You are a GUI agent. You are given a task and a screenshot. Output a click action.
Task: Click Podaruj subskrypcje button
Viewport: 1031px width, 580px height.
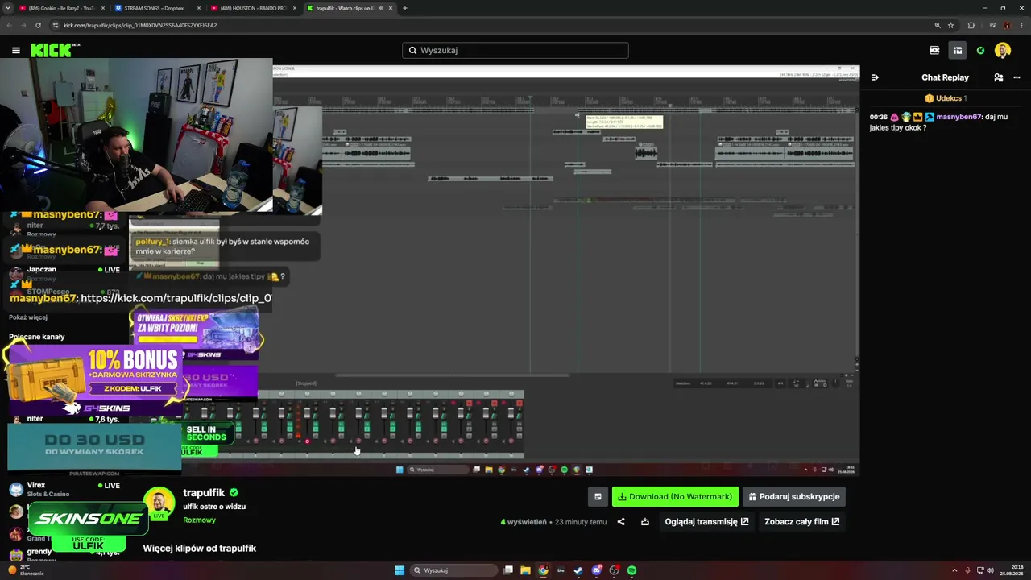coord(793,497)
